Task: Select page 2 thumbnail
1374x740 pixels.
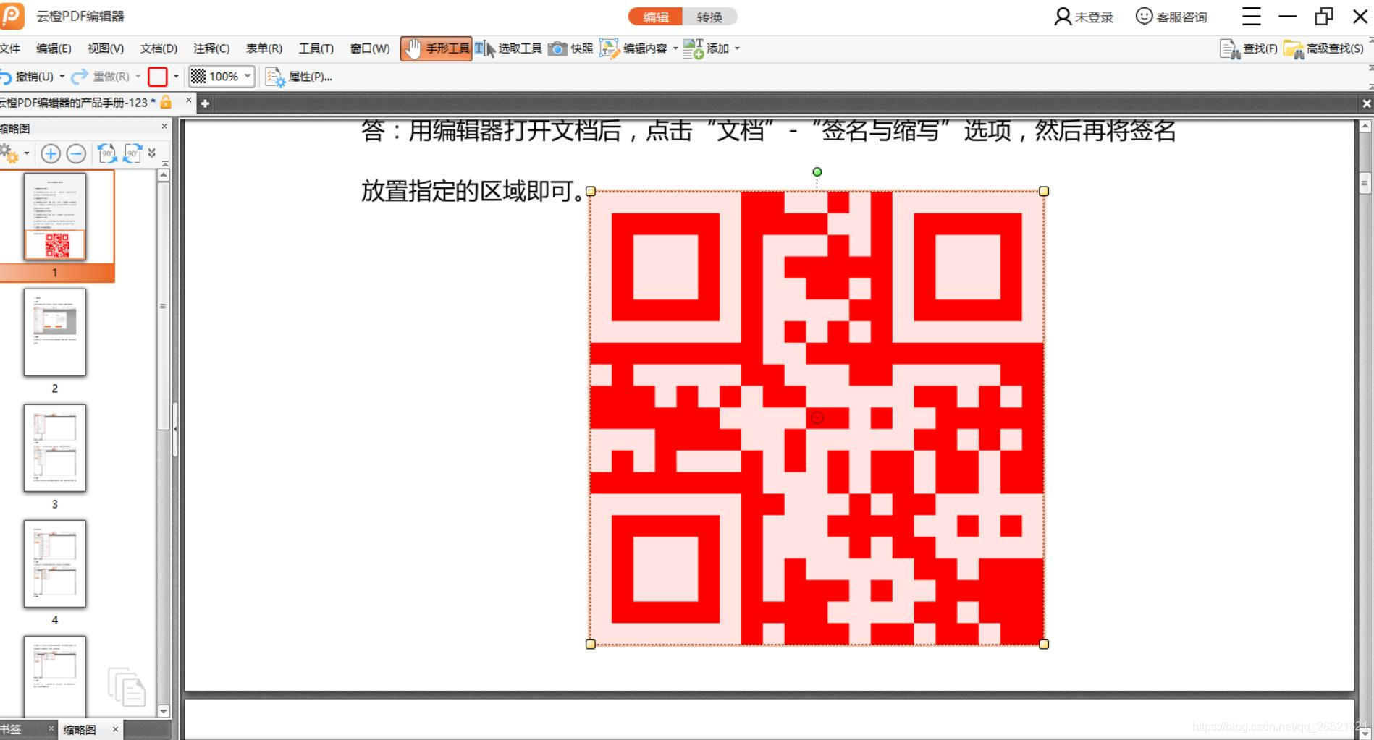Action: click(x=55, y=333)
